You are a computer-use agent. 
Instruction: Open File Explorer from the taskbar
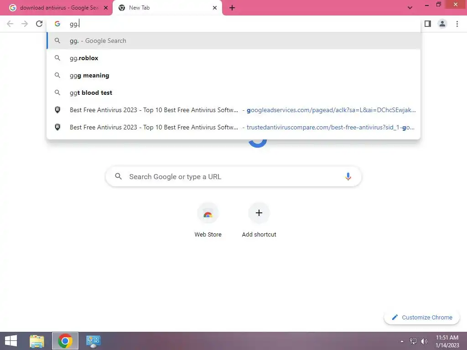click(37, 341)
